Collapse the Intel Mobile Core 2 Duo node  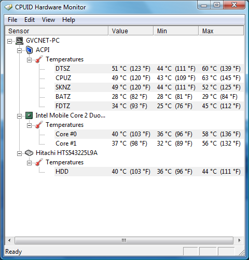tap(20, 116)
